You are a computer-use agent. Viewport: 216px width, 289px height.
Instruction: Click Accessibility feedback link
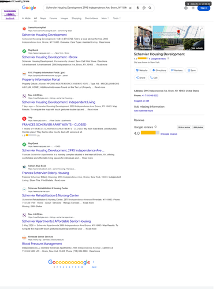click(x=10, y=17)
